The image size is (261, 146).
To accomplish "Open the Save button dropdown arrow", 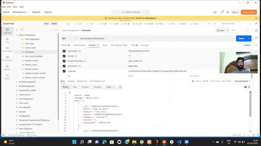I will coord(228,30).
